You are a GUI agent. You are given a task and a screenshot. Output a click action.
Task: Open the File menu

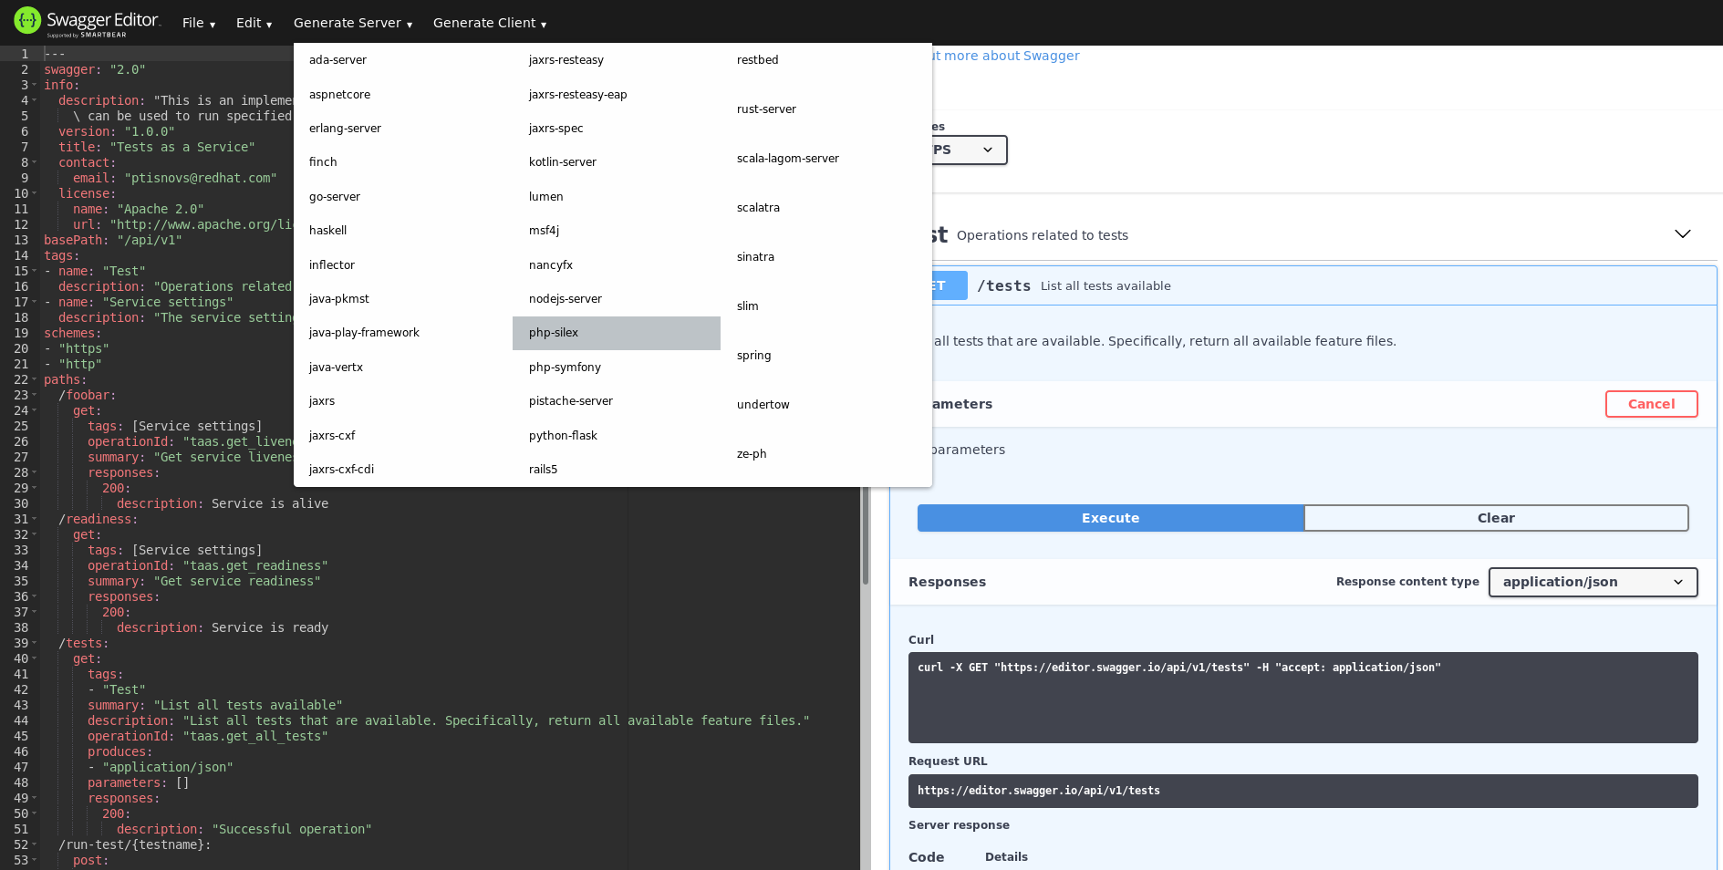pyautogui.click(x=199, y=23)
